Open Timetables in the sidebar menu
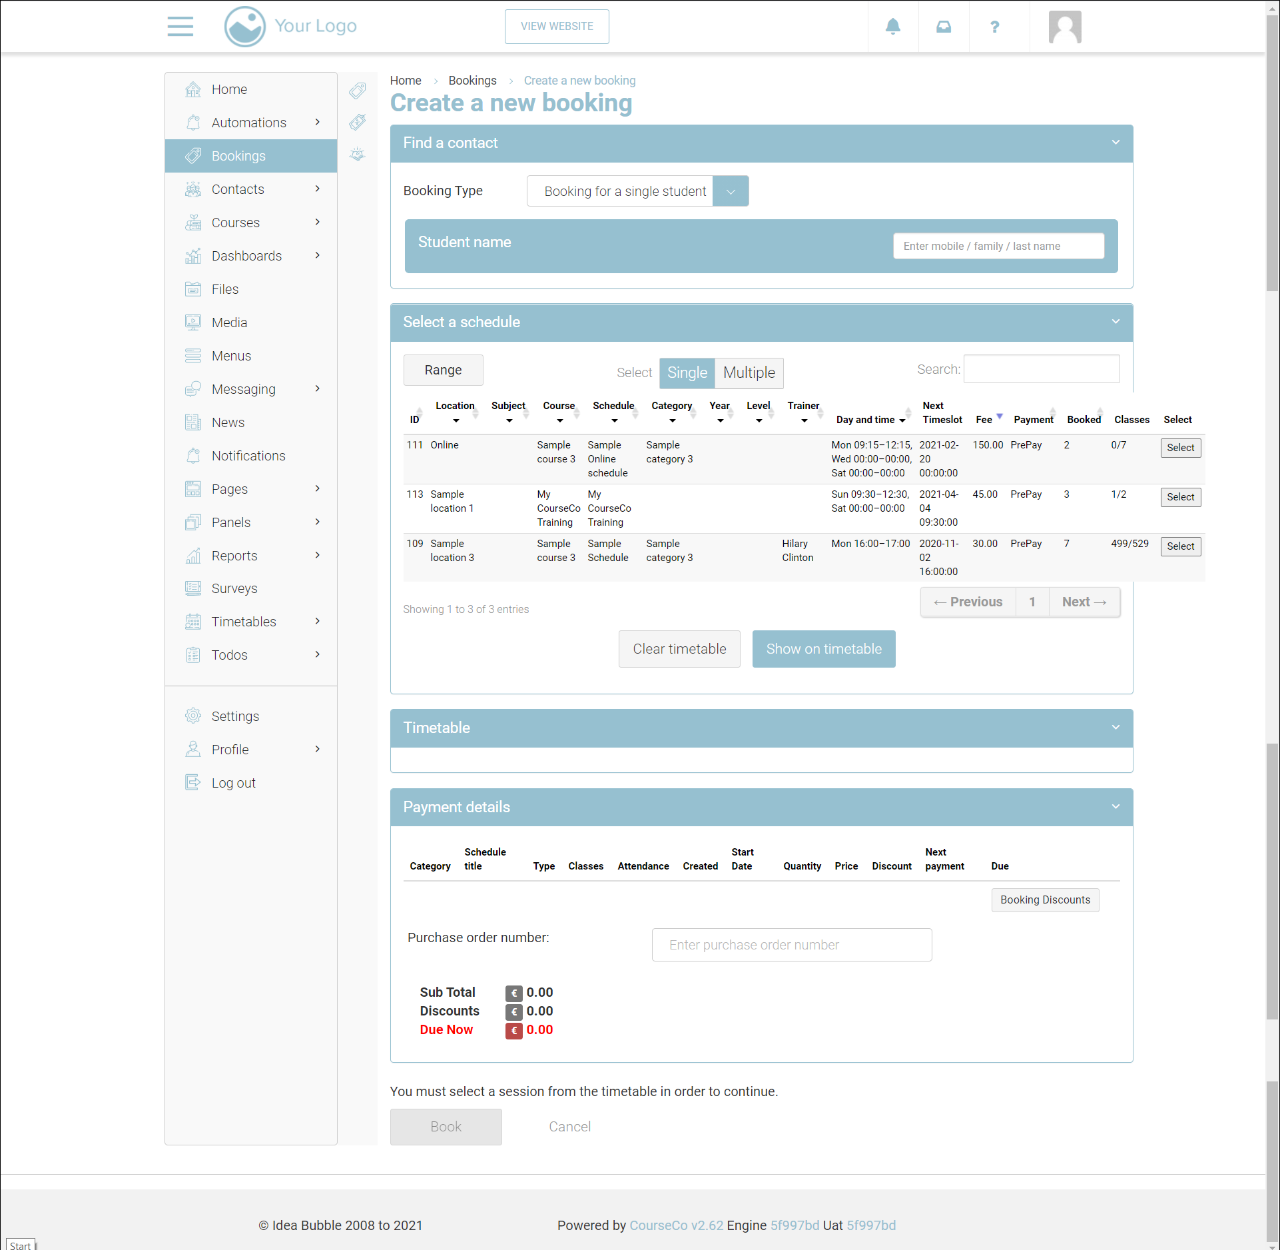The width and height of the screenshot is (1280, 1250). click(x=243, y=622)
